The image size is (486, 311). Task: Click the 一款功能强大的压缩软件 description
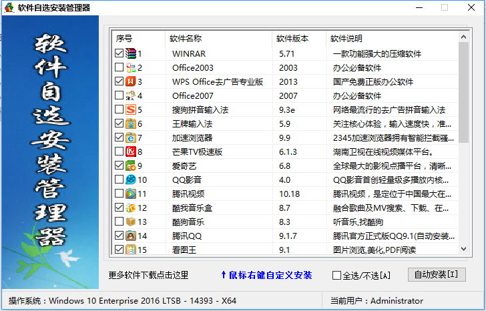point(377,54)
